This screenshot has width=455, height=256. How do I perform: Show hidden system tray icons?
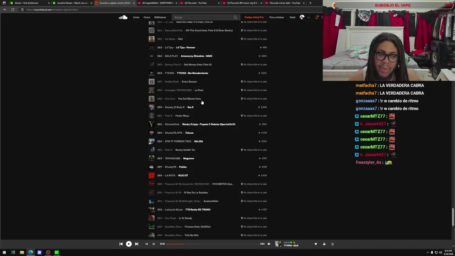(428, 252)
